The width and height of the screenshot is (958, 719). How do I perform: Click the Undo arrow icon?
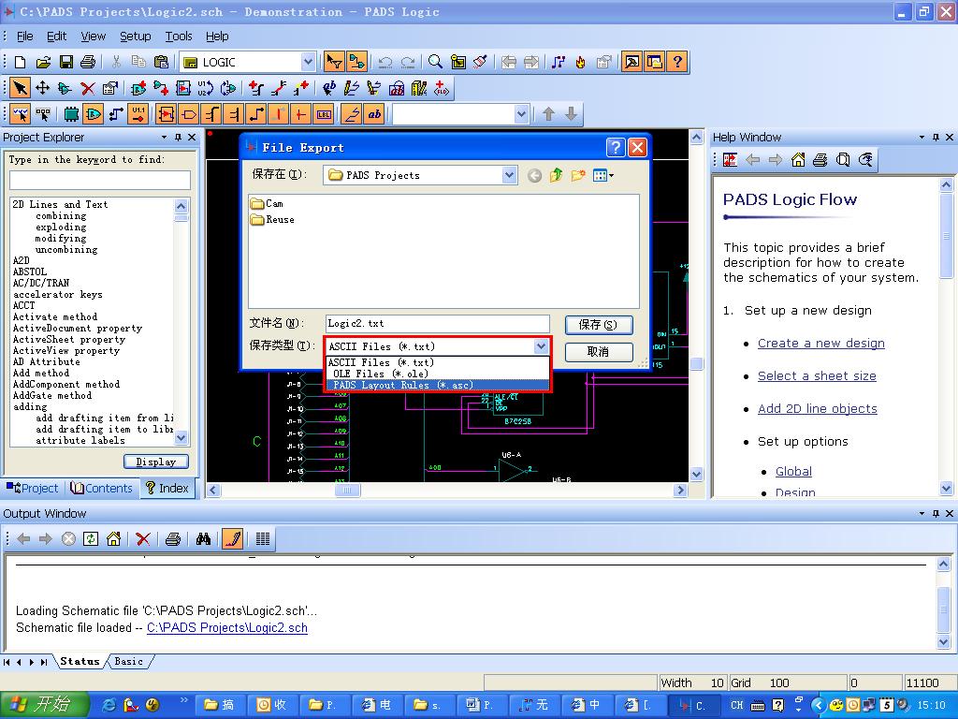click(385, 62)
